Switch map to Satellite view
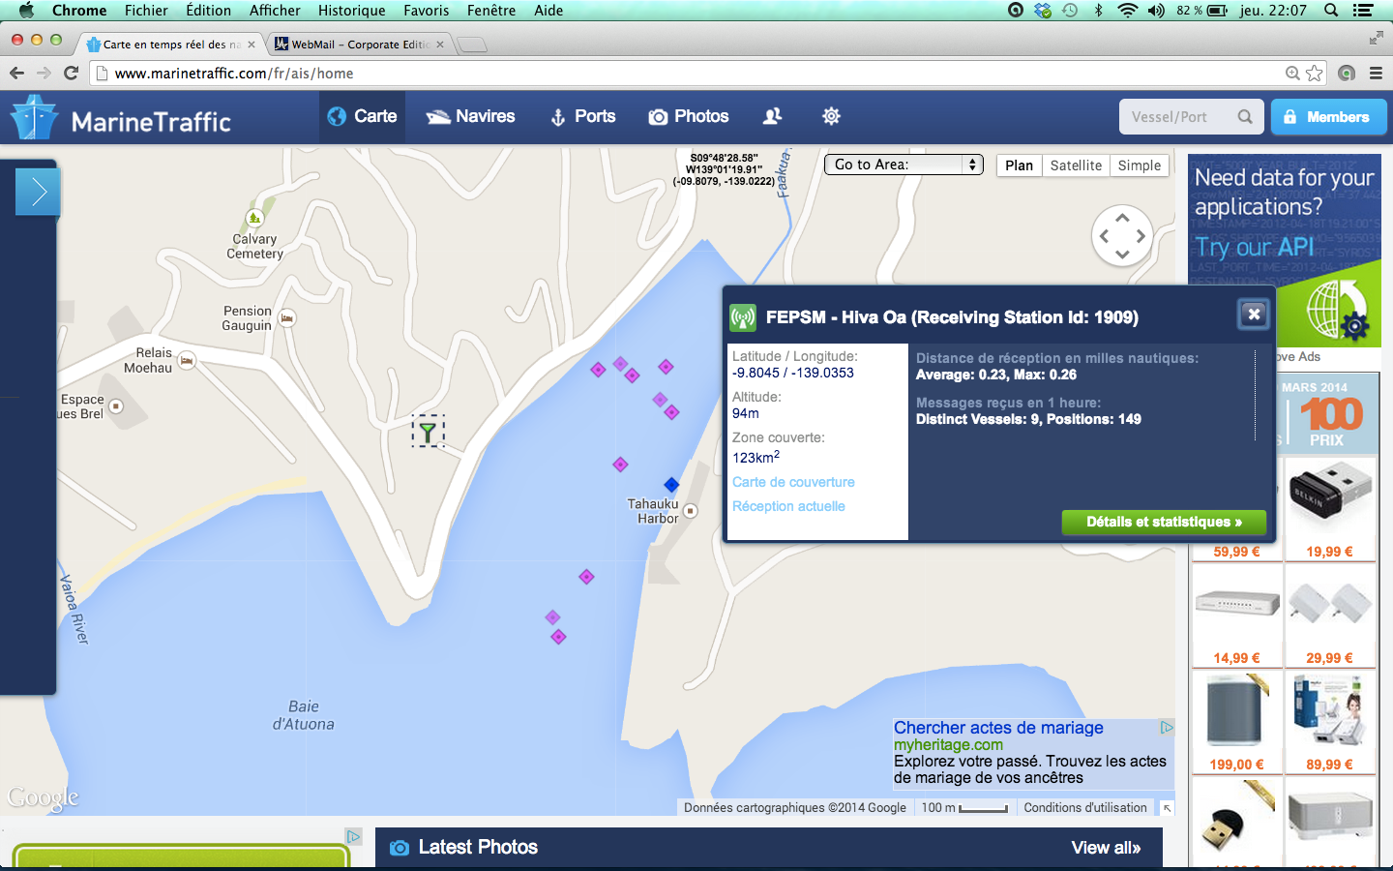 pos(1076,165)
